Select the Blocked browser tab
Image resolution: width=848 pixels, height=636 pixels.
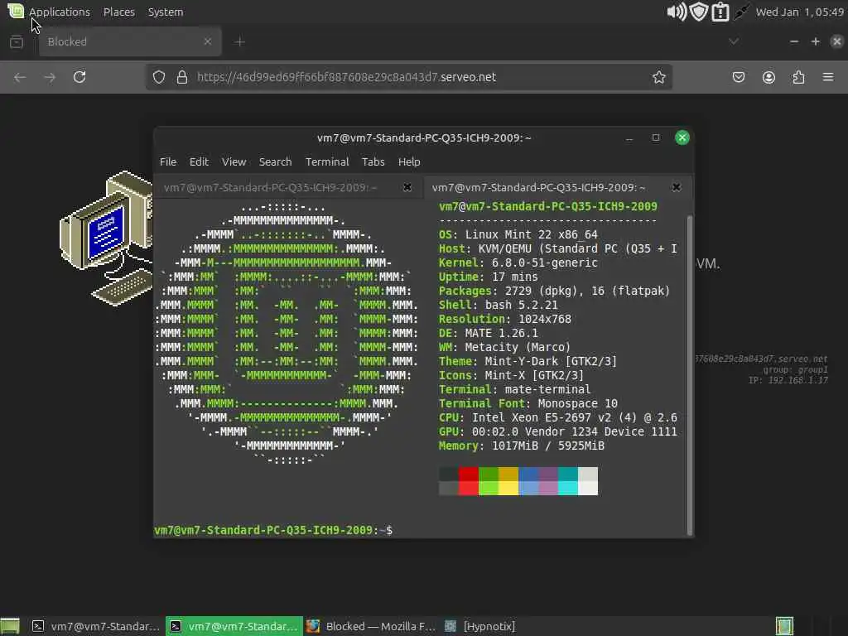(x=130, y=41)
